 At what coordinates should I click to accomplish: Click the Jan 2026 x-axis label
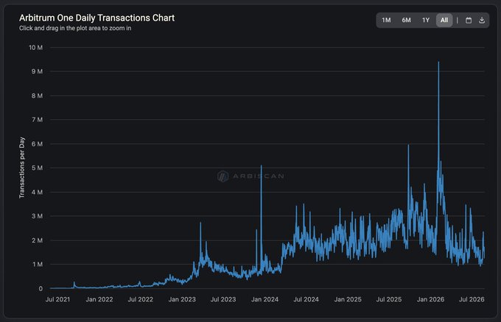pyautogui.click(x=430, y=299)
